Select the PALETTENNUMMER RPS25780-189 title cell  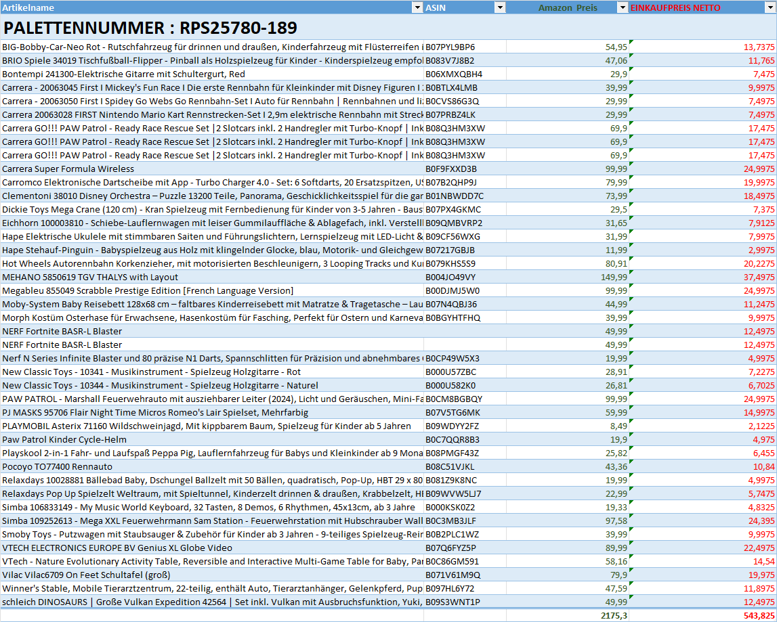point(150,28)
